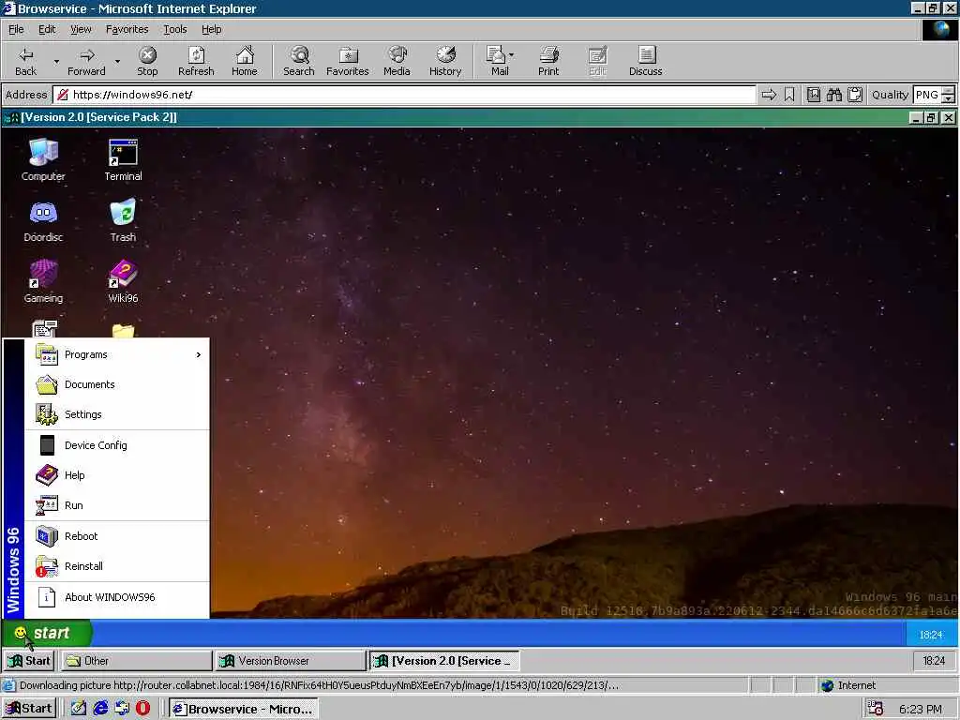The height and width of the screenshot is (720, 960).
Task: Click the page icon left of binoculars
Action: 813,95
